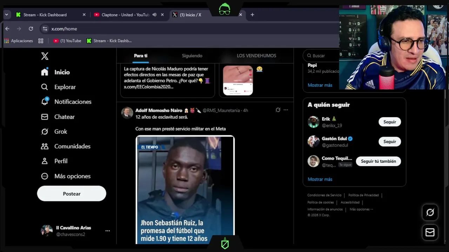449x252 pixels.
Task: Open the x.com/EEColombia2020 link in the quoted post
Action: tap(149, 87)
